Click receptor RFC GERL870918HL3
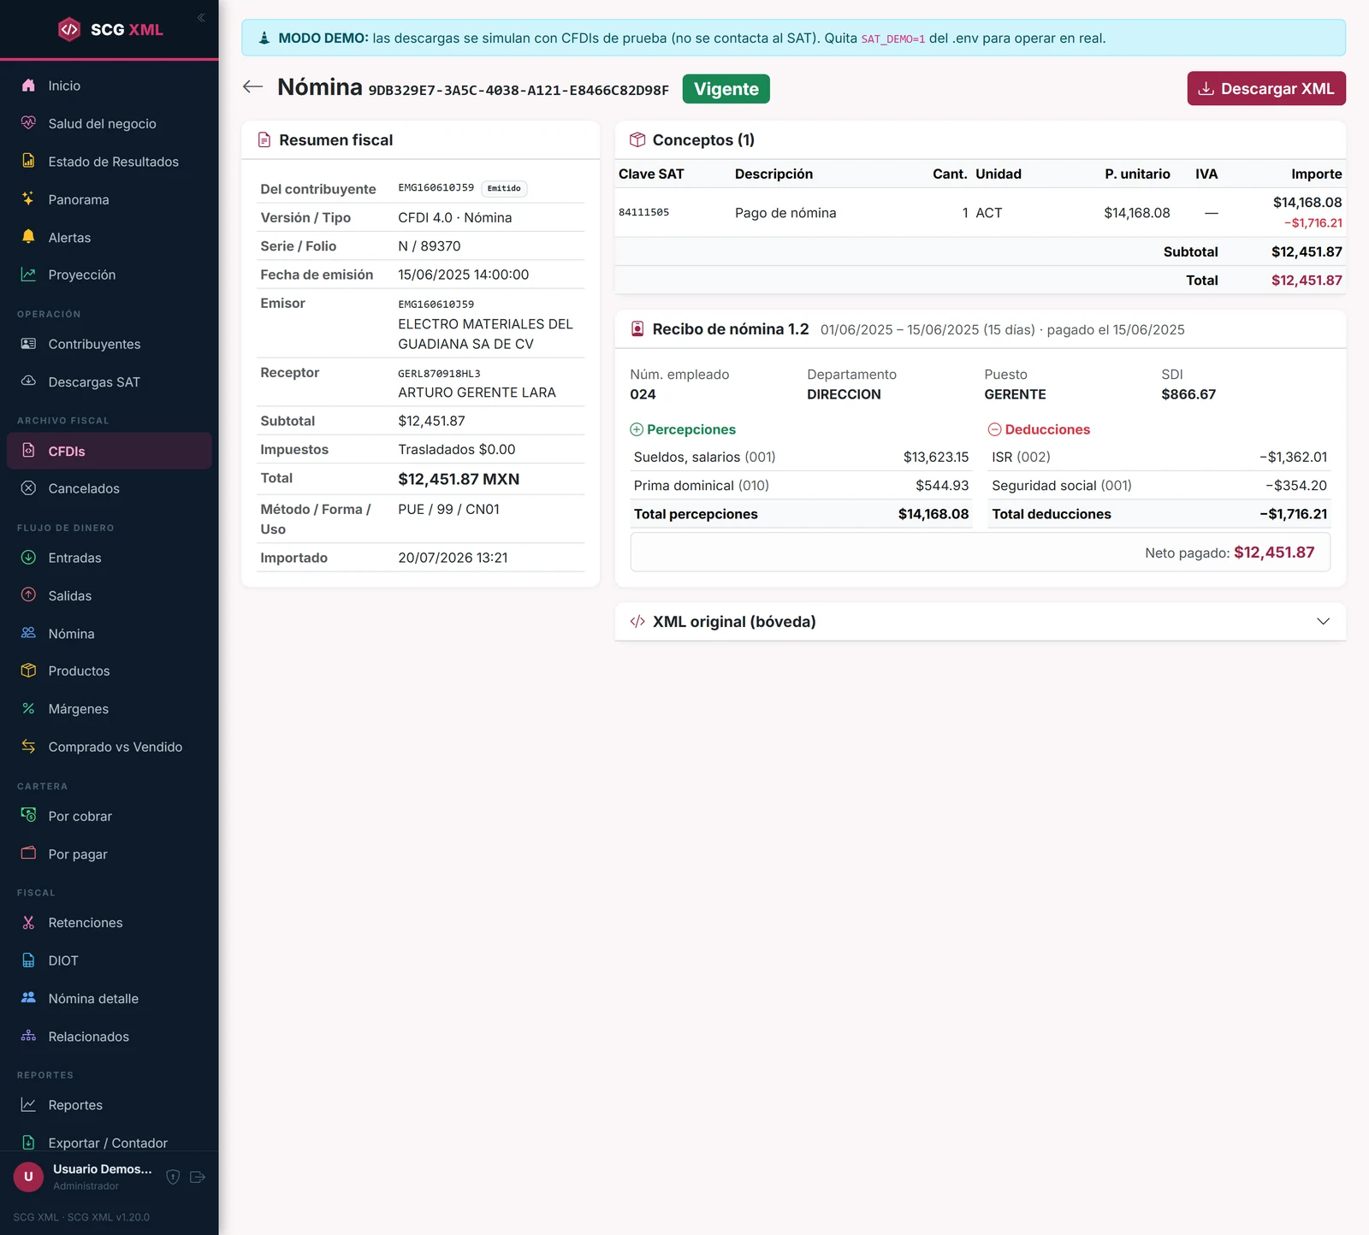 439,373
